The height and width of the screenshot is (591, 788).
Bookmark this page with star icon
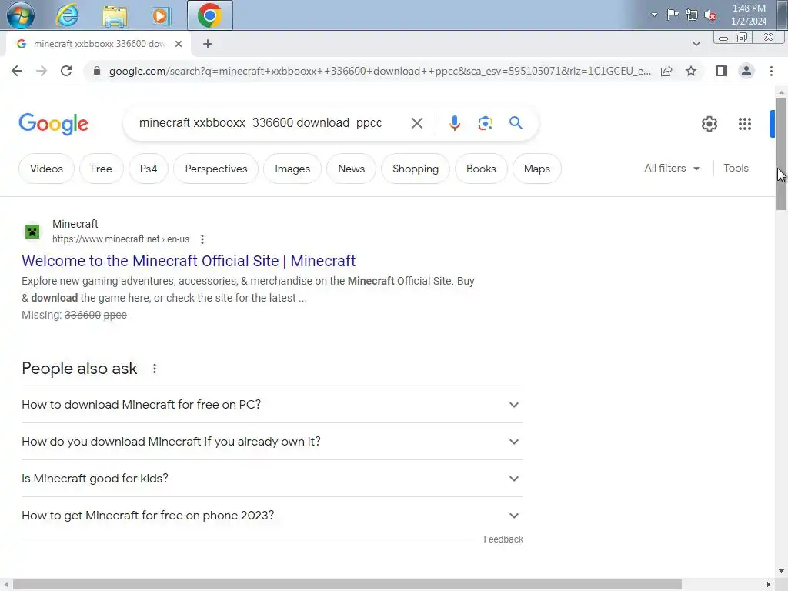pos(691,72)
